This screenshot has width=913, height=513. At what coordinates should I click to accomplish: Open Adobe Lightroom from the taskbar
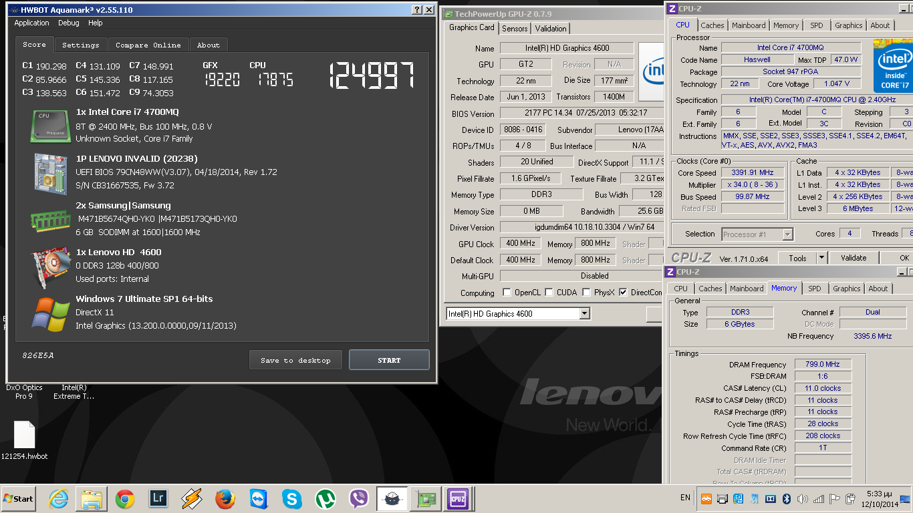click(x=158, y=498)
